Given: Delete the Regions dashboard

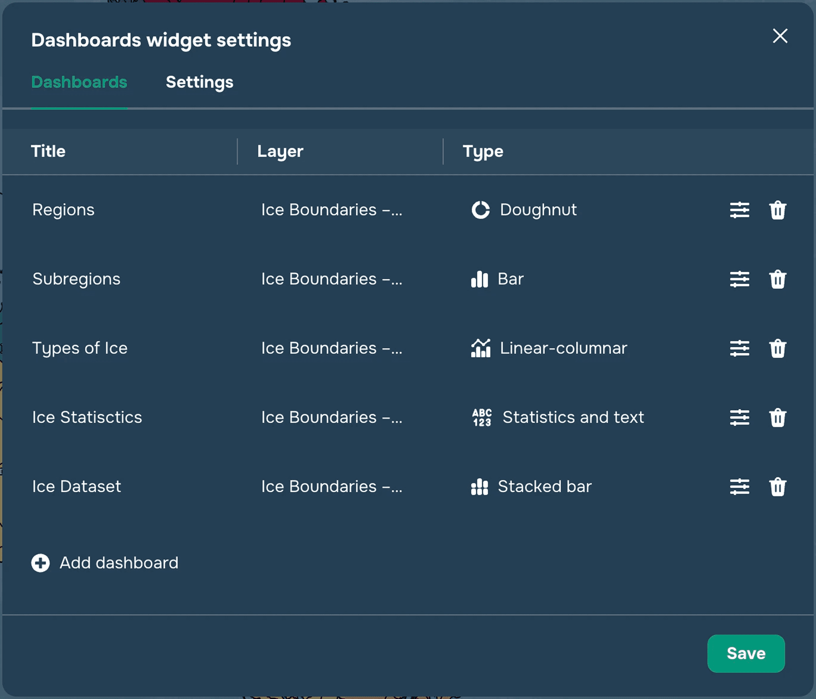Looking at the screenshot, I should pos(777,210).
